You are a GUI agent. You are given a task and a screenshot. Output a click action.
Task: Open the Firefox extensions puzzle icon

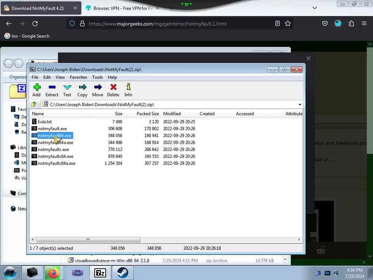(x=351, y=23)
